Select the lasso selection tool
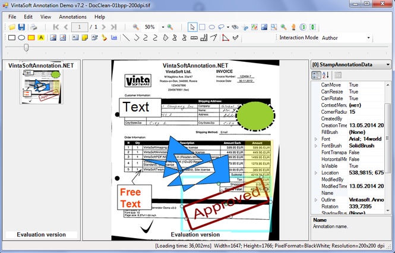This screenshot has width=395, height=253. (x=221, y=27)
